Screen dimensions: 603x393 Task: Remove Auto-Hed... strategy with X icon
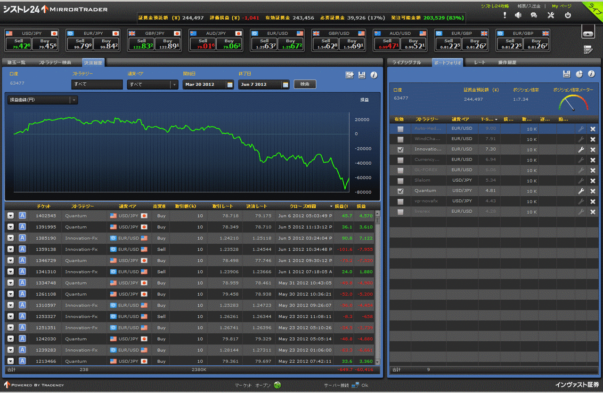tap(593, 129)
